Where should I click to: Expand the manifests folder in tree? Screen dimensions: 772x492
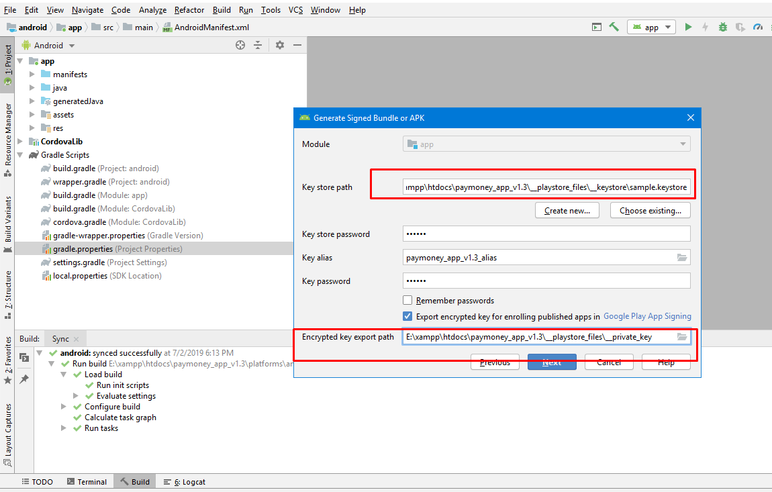(32, 75)
